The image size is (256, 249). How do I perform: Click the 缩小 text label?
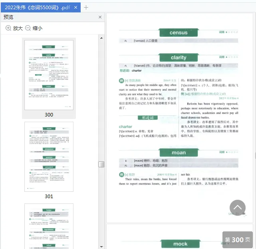coord(38,28)
